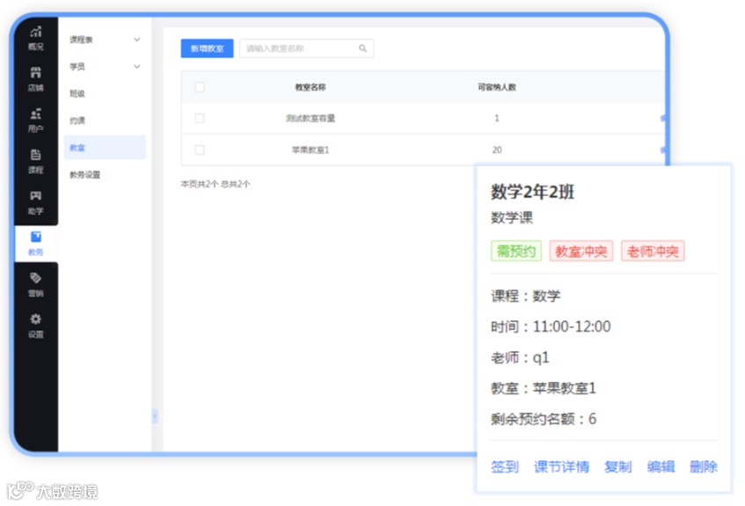
Task: Click the 复制 link in popup
Action: point(618,466)
